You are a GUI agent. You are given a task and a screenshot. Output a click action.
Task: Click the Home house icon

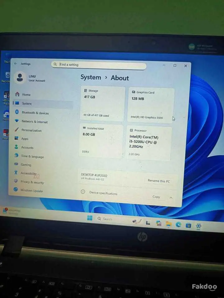pyautogui.click(x=17, y=94)
